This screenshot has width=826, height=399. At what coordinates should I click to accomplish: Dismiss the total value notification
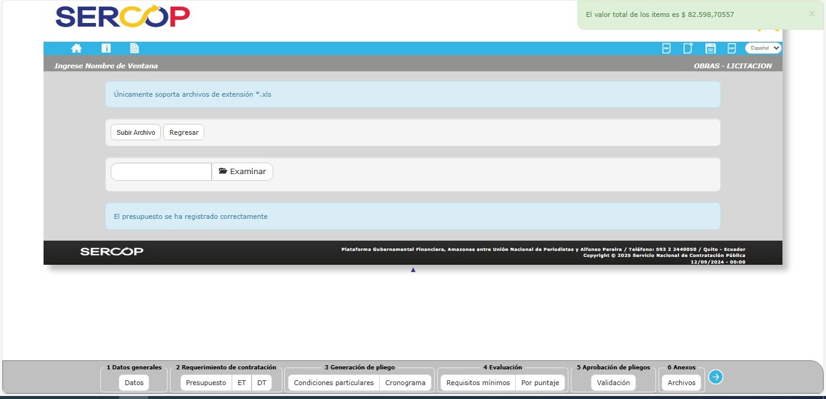coord(811,14)
